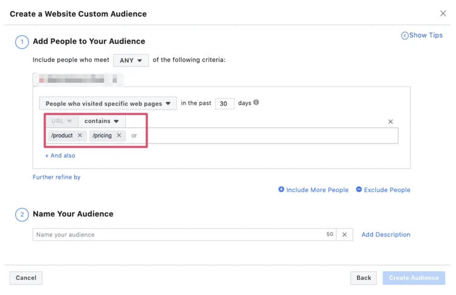Open the 'contains' condition dropdown
This screenshot has width=456, height=295.
[102, 121]
